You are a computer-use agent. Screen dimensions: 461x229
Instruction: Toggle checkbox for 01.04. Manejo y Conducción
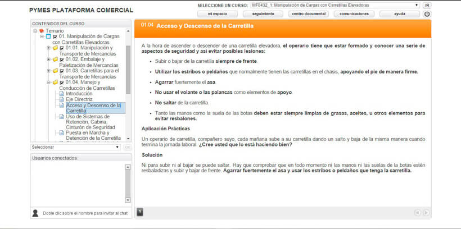[62, 82]
